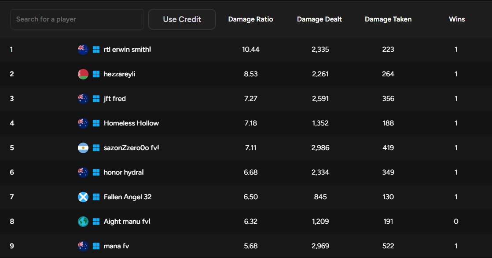Open player hezzareyli

(120, 74)
